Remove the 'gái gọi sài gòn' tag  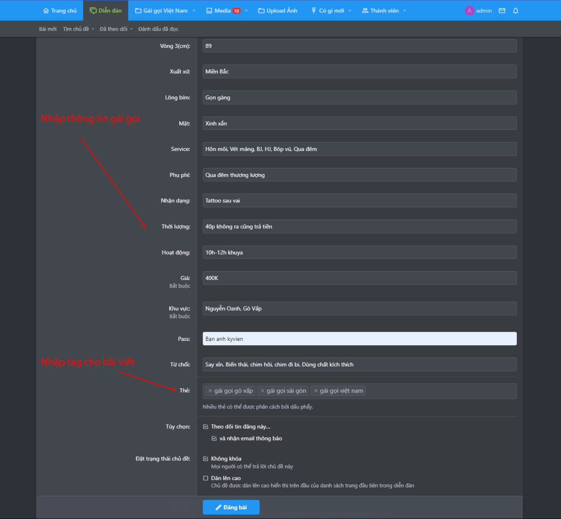point(263,391)
